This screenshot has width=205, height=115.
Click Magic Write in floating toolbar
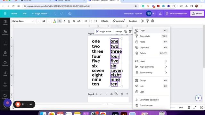point(103,31)
